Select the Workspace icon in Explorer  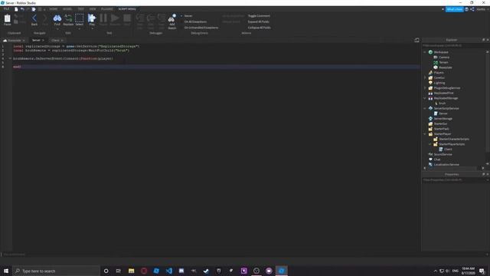click(x=430, y=52)
